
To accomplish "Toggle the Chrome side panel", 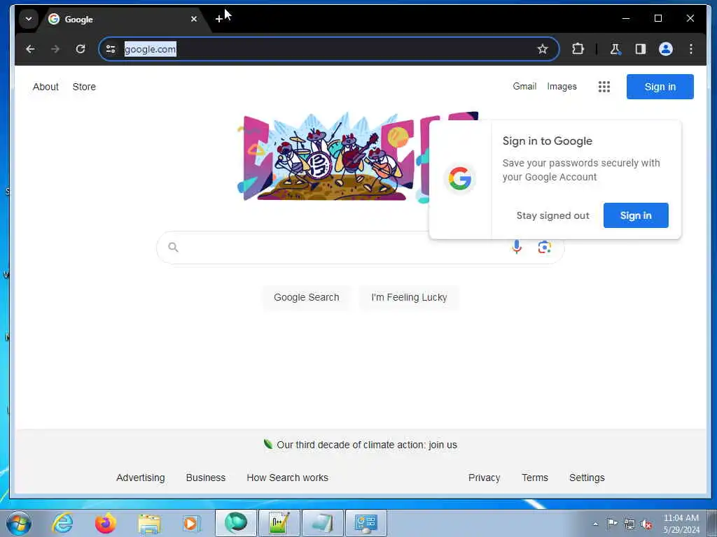I will pyautogui.click(x=640, y=49).
